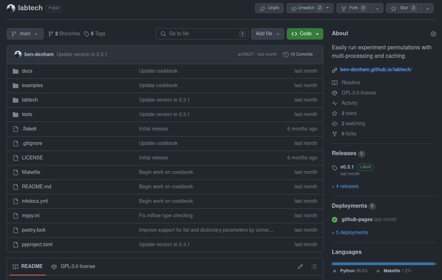442x280 pixels.
Task: Click the Activity pulse icon
Action: tap(335, 103)
